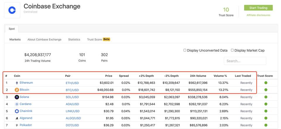Image resolution: width=281 pixels, height=129 pixels.
Task: Open the SOL/USD pair link
Action: point(72,97)
